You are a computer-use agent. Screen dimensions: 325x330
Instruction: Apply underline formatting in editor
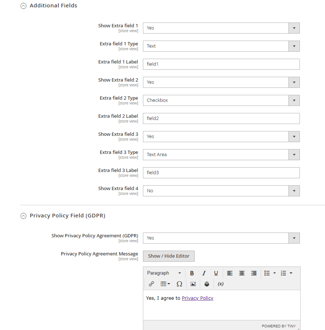(216, 273)
